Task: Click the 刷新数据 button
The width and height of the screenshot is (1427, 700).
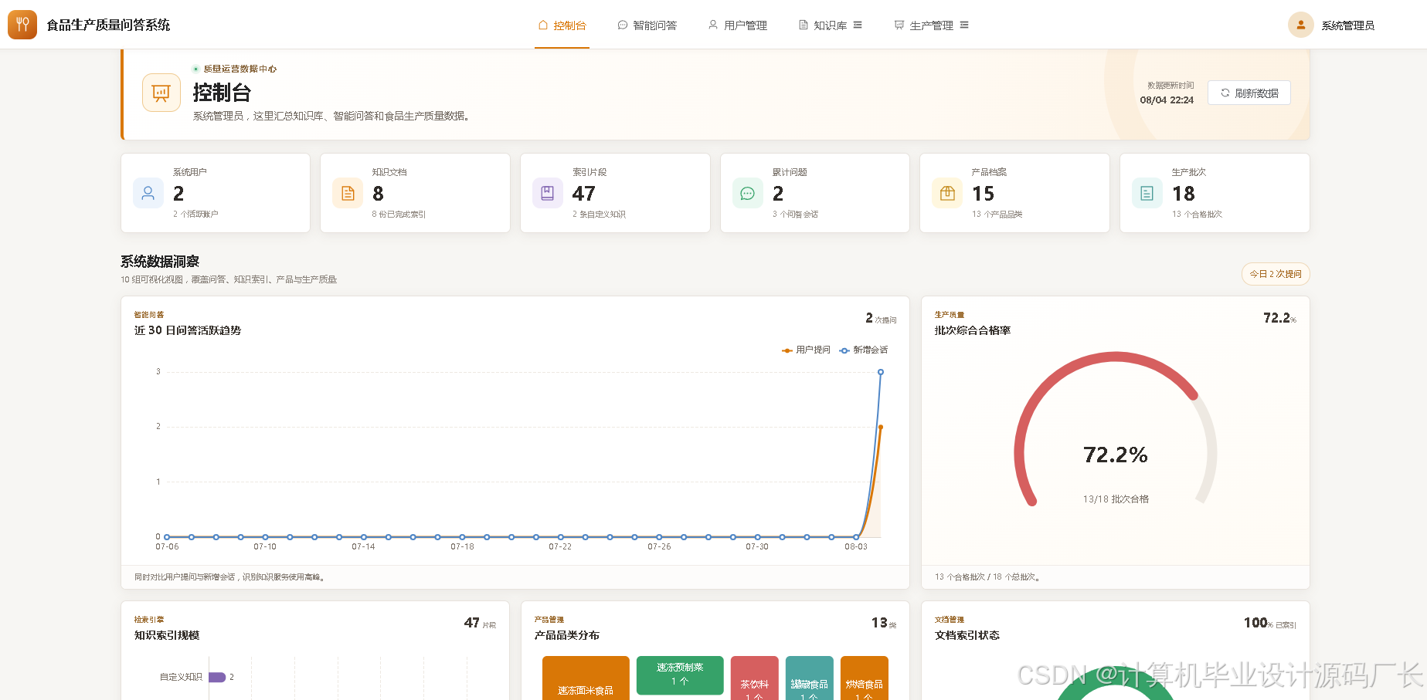Action: (1249, 93)
